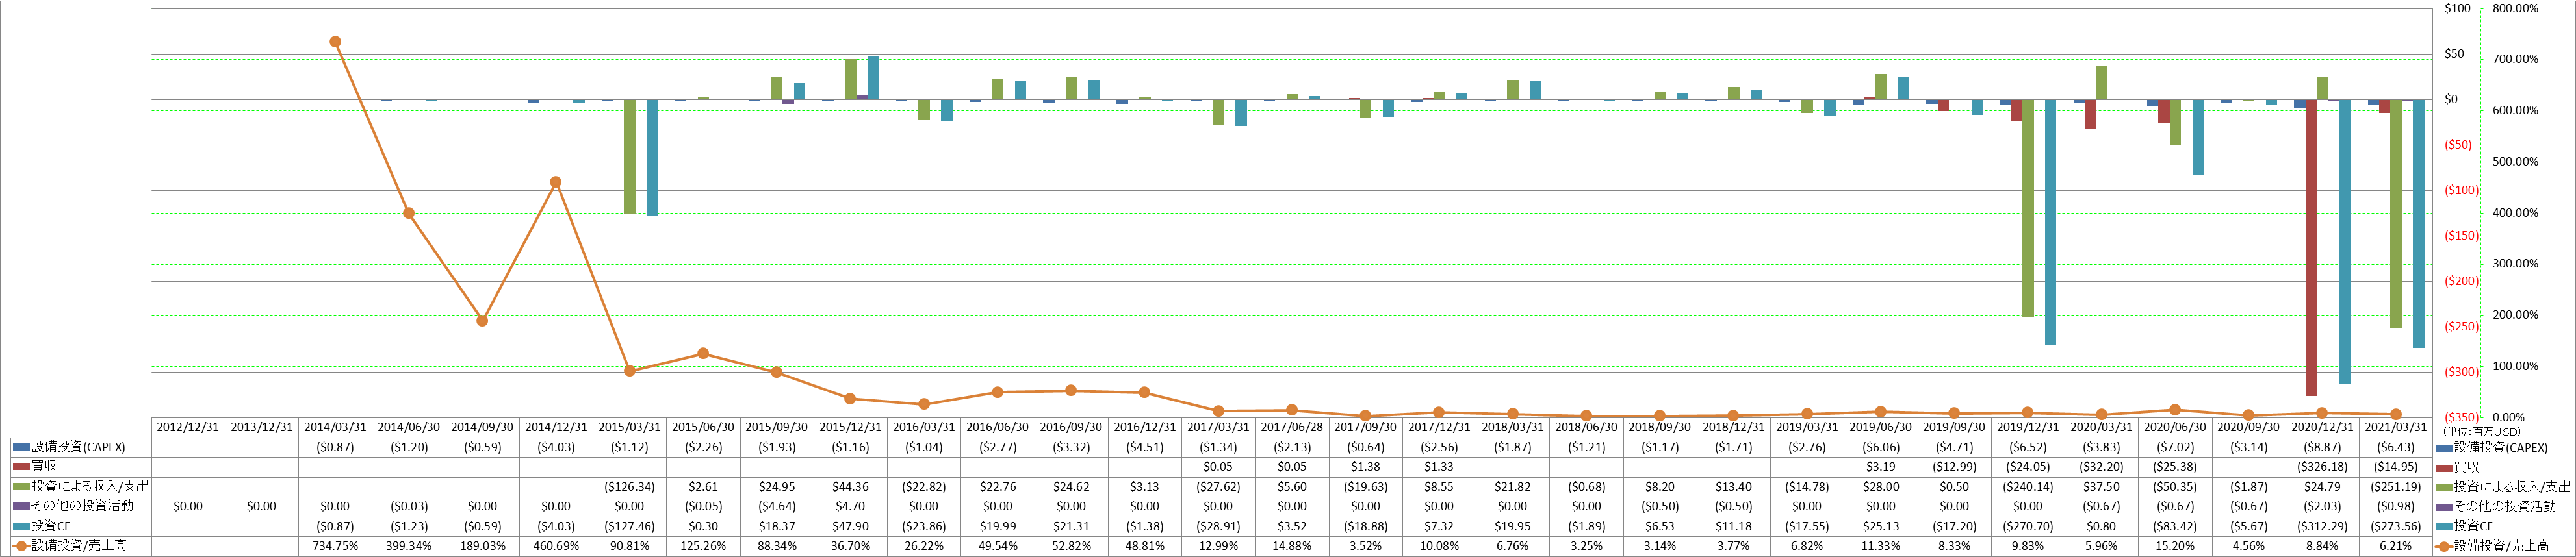This screenshot has width=2576, height=557.
Task: Click the 734.75% ratio cell
Action: 335,546
